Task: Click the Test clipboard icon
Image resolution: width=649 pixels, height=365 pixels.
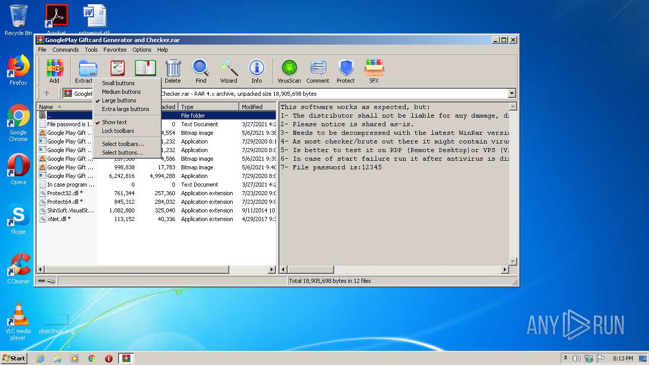Action: pyautogui.click(x=117, y=68)
